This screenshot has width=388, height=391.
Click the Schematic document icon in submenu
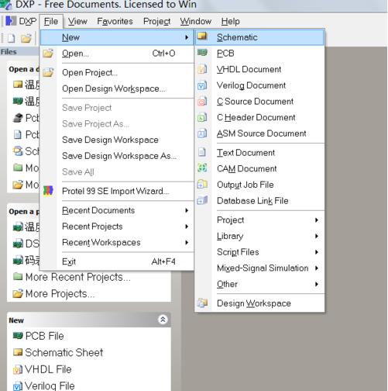(202, 36)
